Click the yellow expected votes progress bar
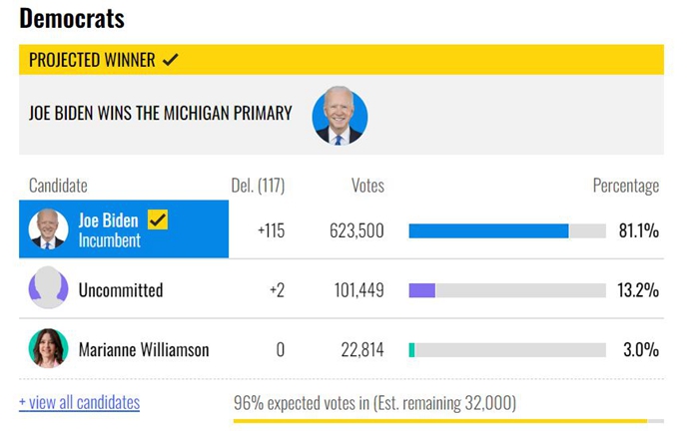The height and width of the screenshot is (431, 699). (439, 421)
